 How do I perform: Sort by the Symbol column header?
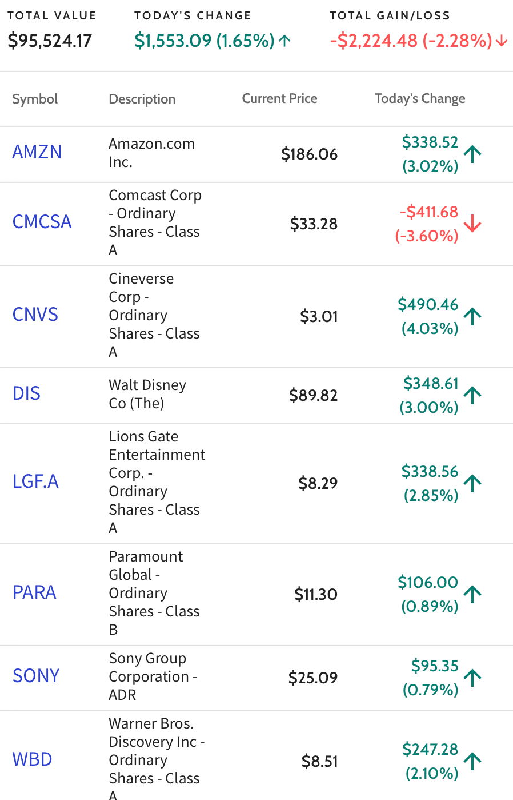click(35, 99)
